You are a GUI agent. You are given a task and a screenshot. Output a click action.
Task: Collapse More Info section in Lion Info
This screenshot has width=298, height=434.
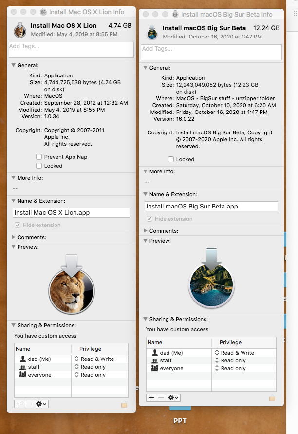click(x=13, y=178)
